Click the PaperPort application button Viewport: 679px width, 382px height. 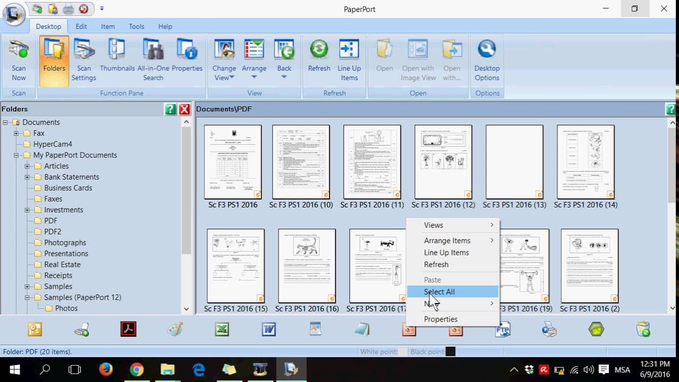14,14
